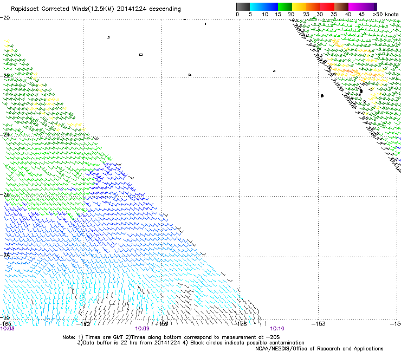401x352 pixels.
Task: Click the small island outline near -22 latitude
Action: pos(190,75)
